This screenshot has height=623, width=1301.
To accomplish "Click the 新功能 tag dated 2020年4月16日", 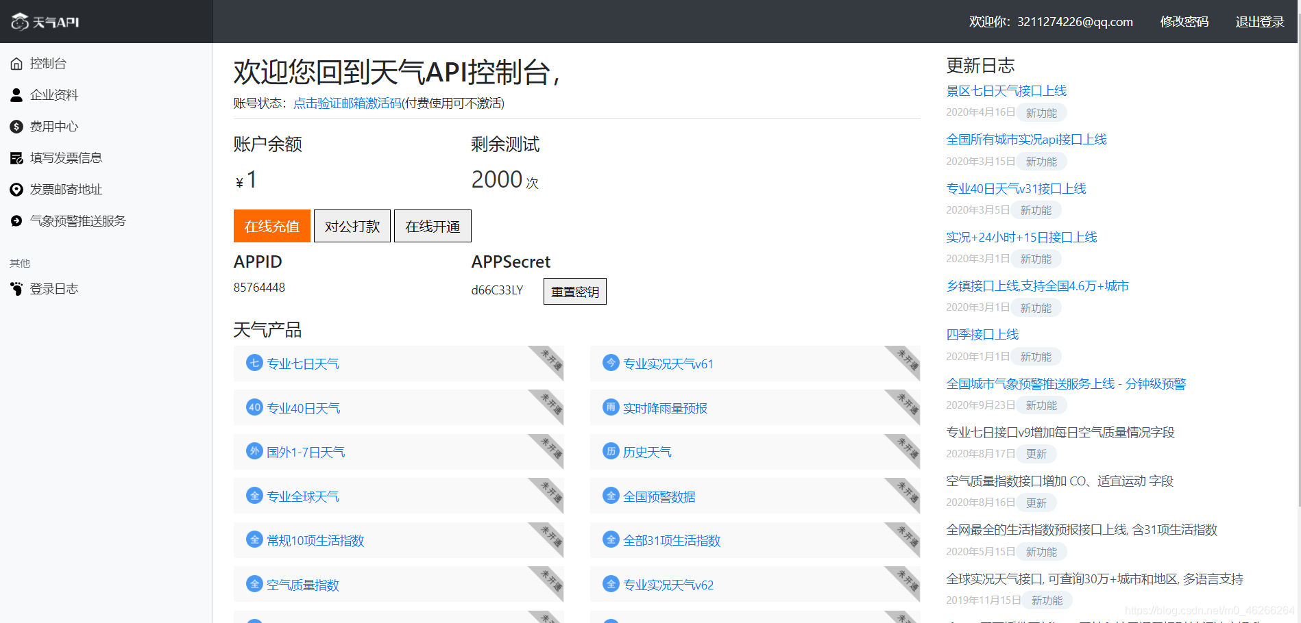I will pyautogui.click(x=1041, y=113).
